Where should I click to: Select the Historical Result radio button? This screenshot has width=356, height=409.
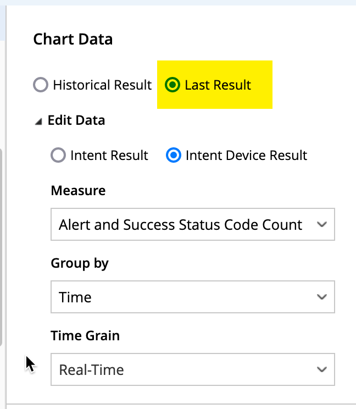pyautogui.click(x=41, y=85)
